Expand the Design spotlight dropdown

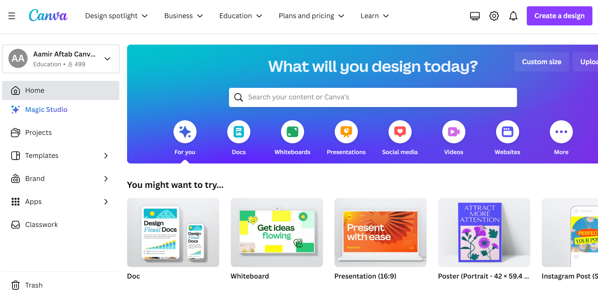point(117,16)
